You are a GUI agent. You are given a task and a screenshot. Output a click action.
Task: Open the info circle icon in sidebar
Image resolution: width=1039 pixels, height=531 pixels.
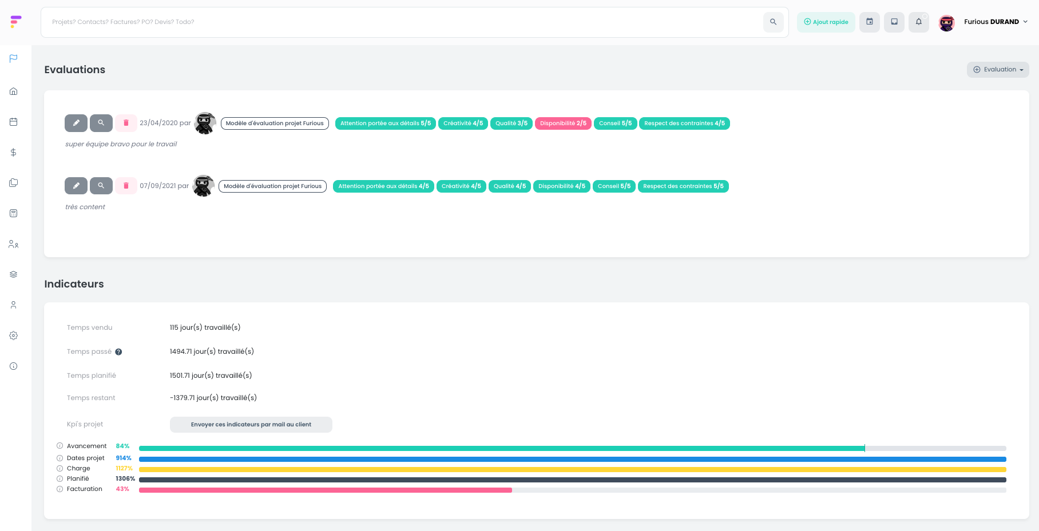pos(14,366)
